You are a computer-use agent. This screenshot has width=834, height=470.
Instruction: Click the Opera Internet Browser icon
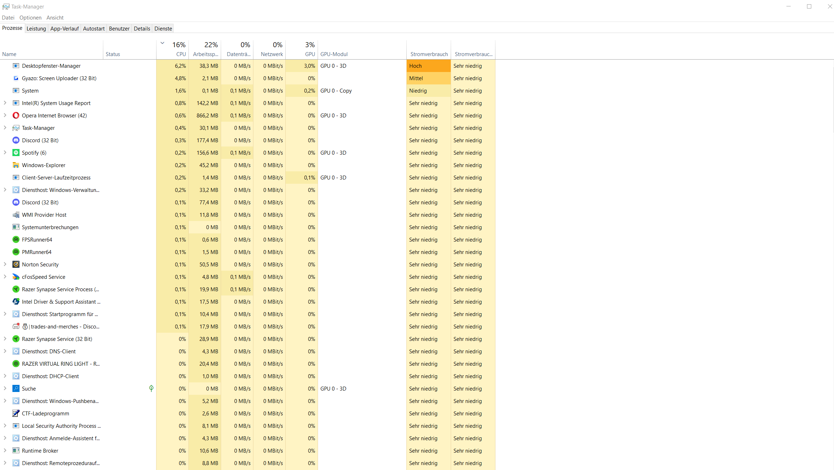[16, 116]
